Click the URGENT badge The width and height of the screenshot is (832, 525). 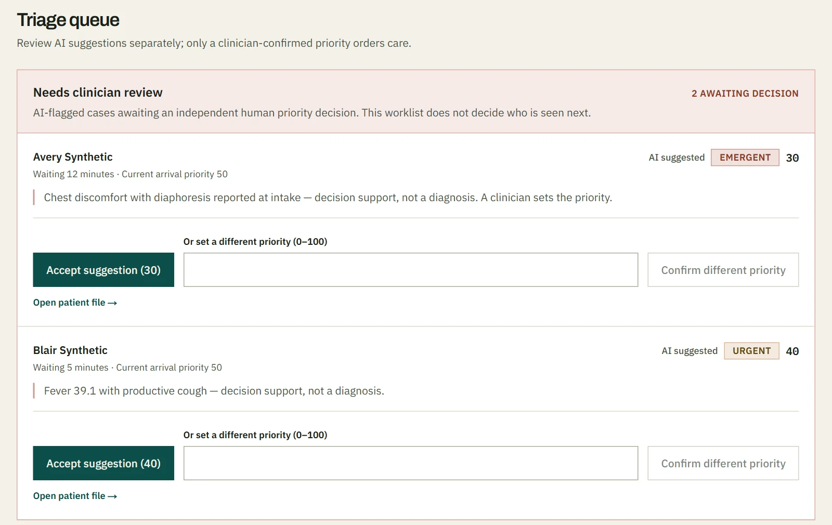pyautogui.click(x=751, y=351)
